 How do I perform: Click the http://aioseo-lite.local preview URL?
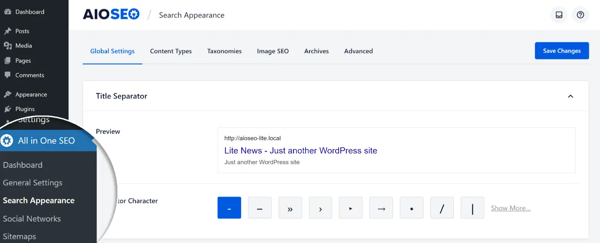coord(252,138)
